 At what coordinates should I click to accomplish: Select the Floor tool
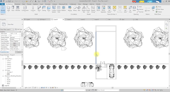(49, 8)
